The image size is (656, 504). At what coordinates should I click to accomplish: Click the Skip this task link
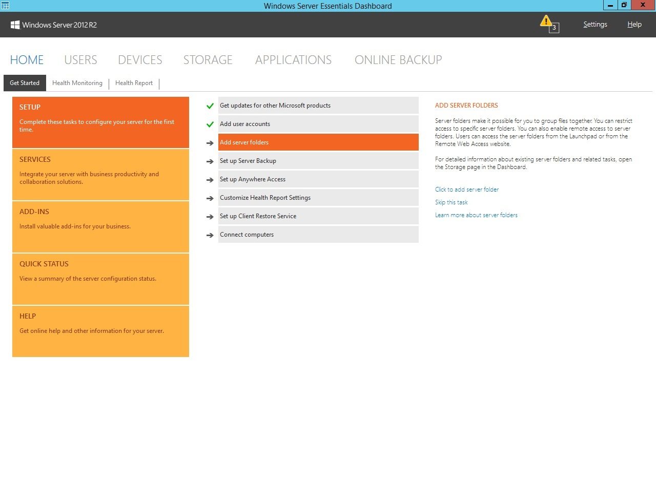pyautogui.click(x=451, y=202)
